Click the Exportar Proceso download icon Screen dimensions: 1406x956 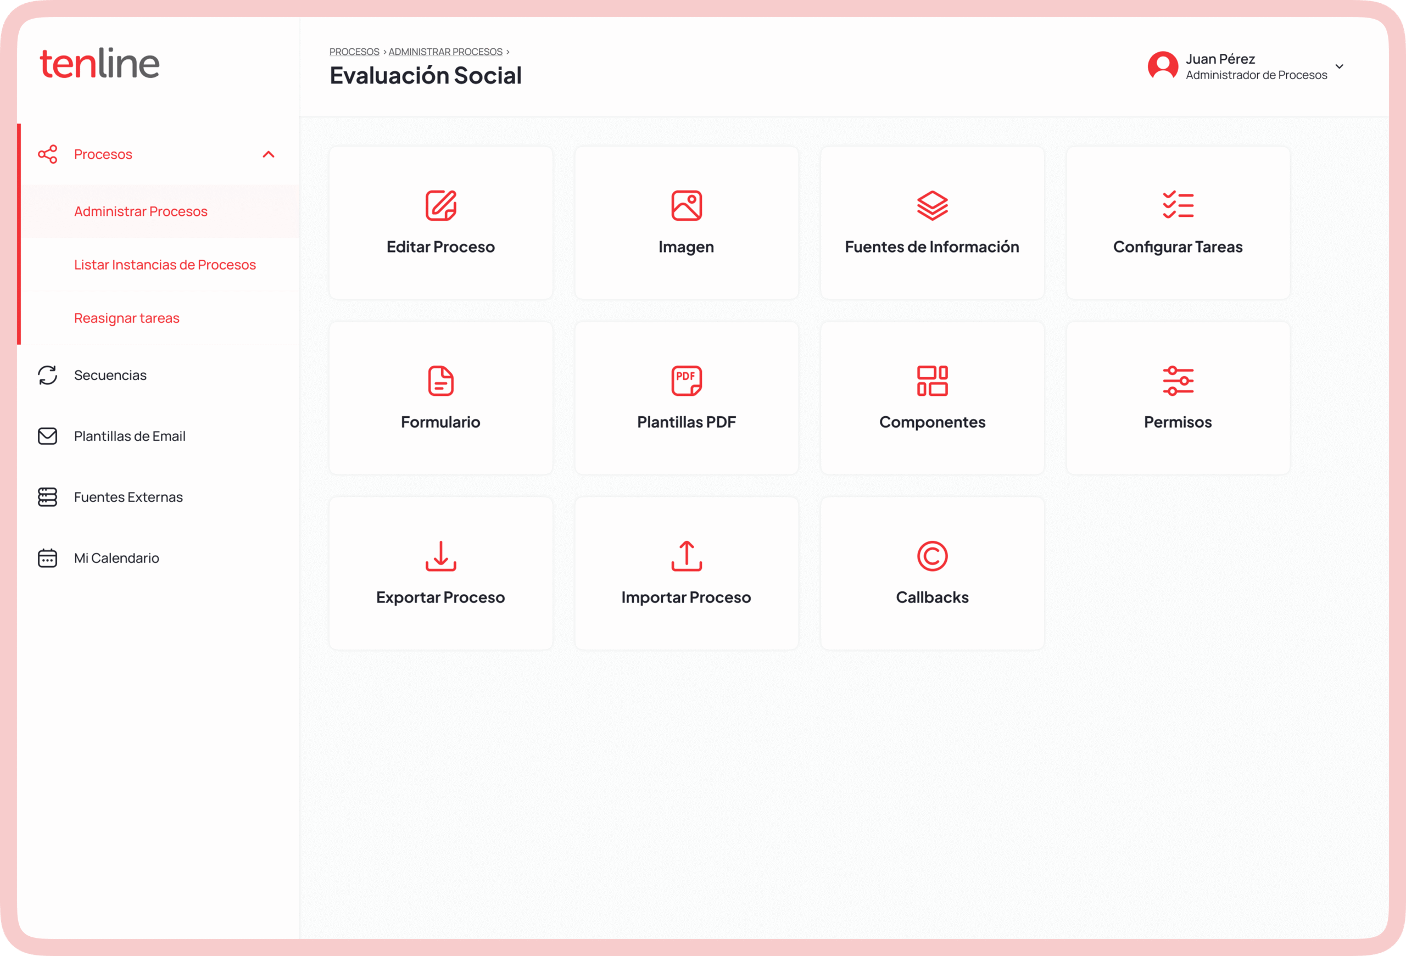(x=440, y=556)
